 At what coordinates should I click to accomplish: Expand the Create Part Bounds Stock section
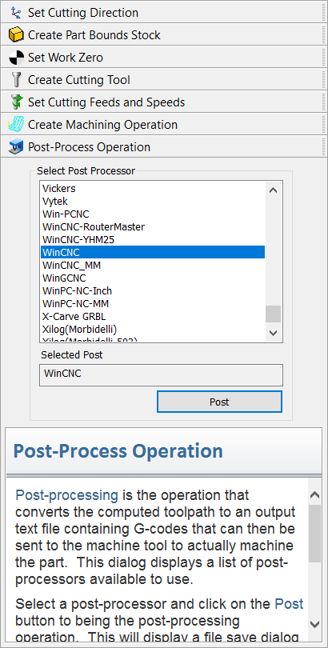(x=162, y=34)
